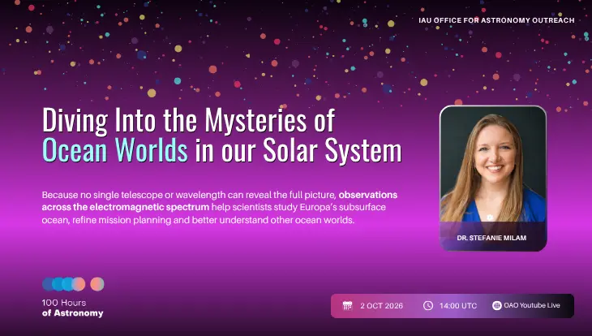This screenshot has width=592, height=336.
Task: Click the 2 OCT 2026 date text
Action: [x=381, y=306]
